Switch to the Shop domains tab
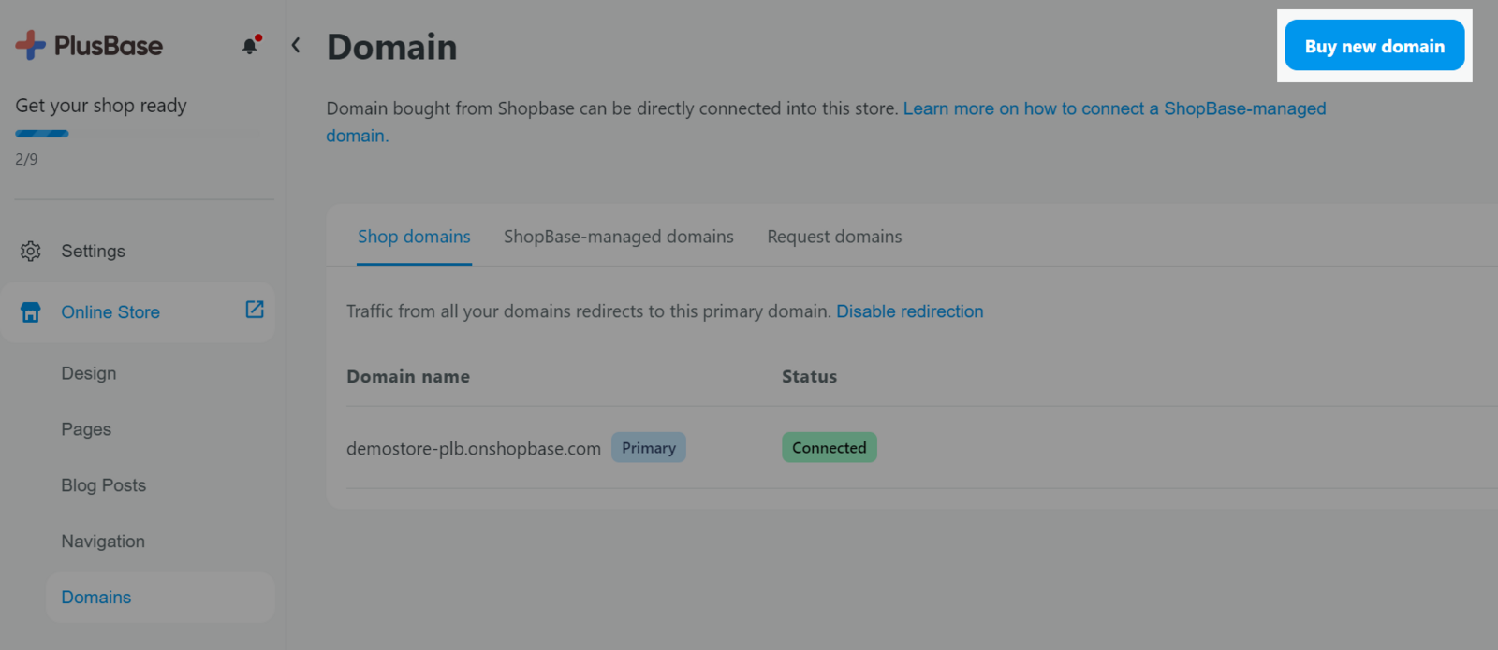1498x650 pixels. point(414,238)
